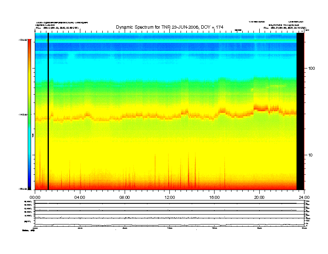Click the plot title 'Dynamic Spectrum for TNR 23-JUN-2006'

(157, 27)
